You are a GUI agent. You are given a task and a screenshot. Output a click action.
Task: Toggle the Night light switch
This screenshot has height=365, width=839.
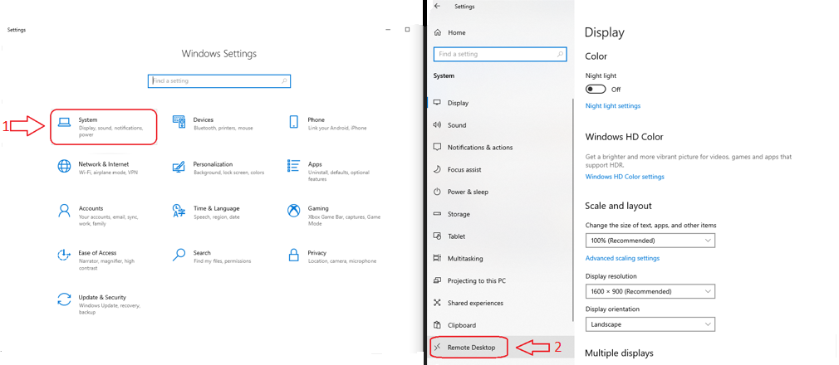click(x=596, y=89)
